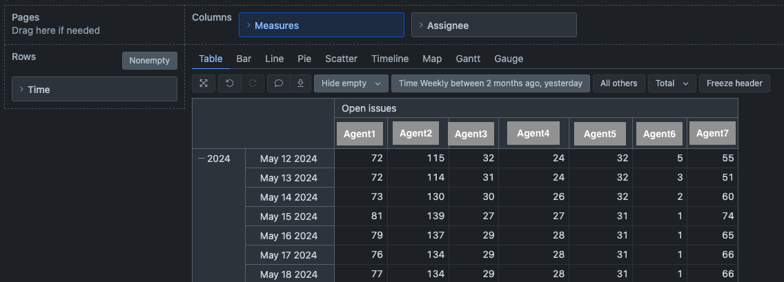Click the redo arrow icon
784x282 pixels.
[253, 83]
